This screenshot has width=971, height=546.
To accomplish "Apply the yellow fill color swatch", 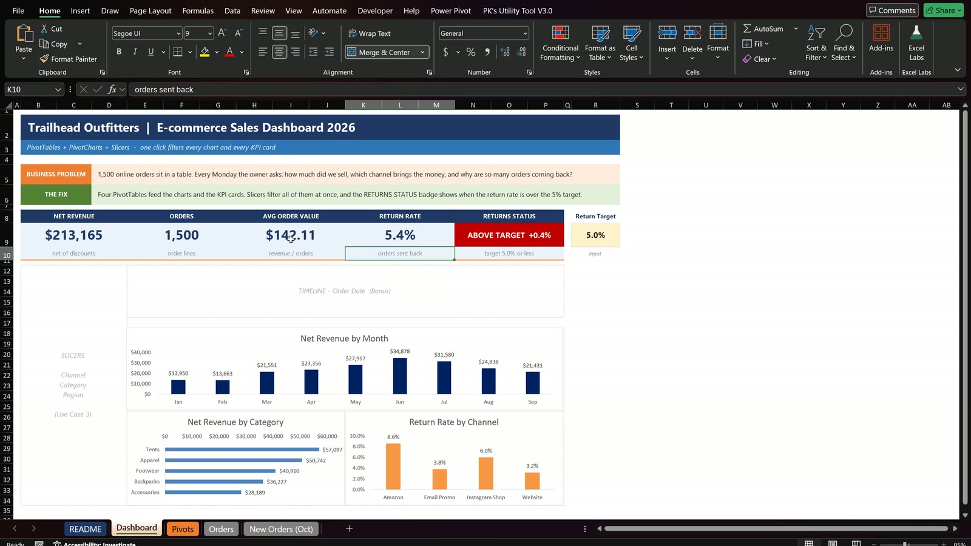I will coord(205,52).
